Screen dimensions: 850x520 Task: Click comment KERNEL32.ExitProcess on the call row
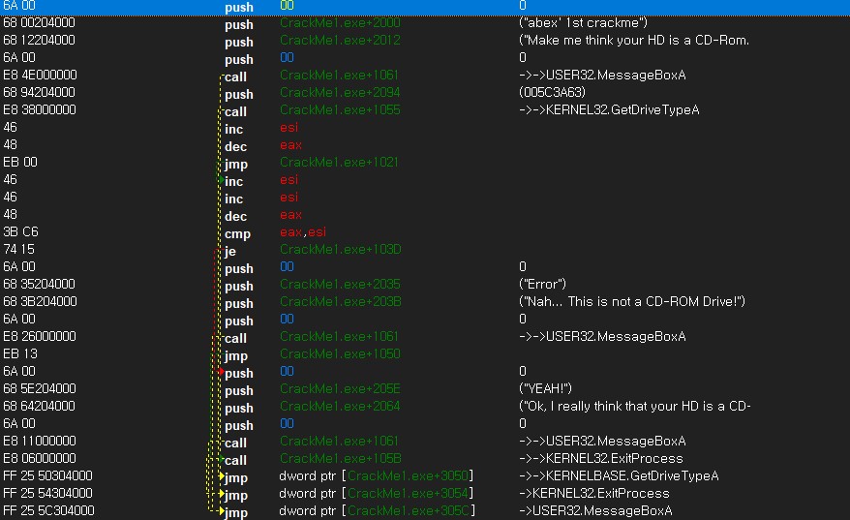pos(601,459)
